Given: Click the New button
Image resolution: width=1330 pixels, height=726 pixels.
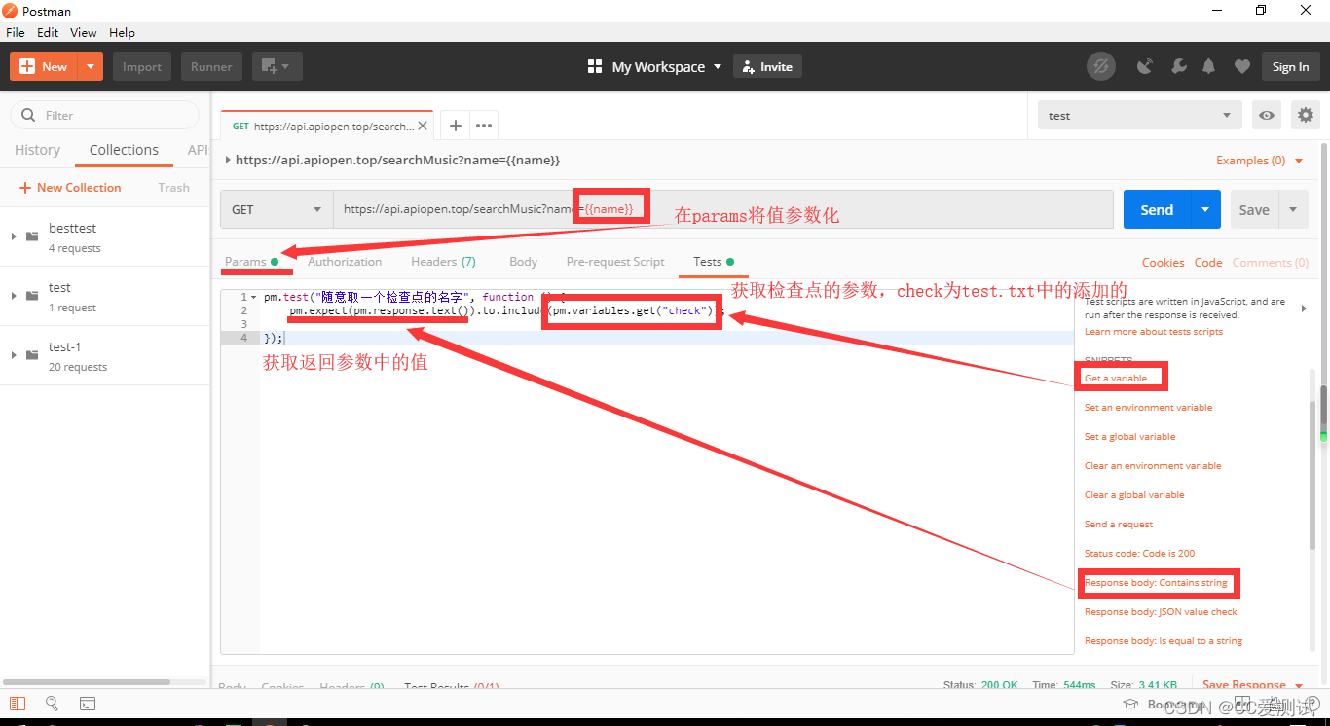Looking at the screenshot, I should [43, 67].
